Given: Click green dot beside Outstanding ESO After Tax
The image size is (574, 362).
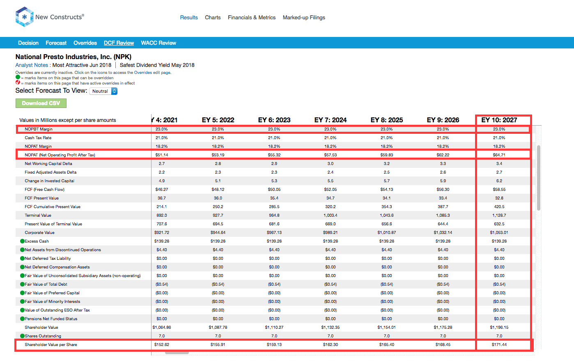Looking at the screenshot, I should coord(22,310).
